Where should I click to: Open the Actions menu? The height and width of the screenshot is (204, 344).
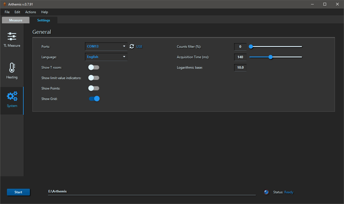tap(30, 12)
